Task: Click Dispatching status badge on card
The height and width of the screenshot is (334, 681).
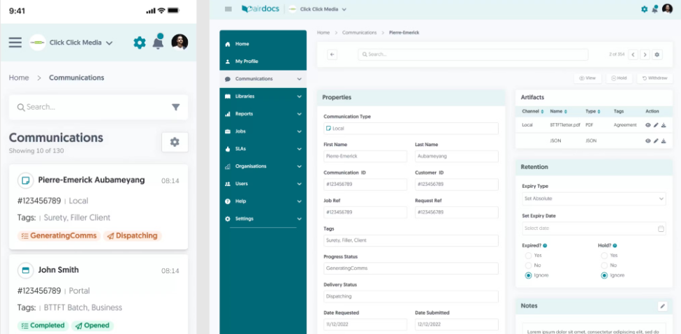Action: 133,236
